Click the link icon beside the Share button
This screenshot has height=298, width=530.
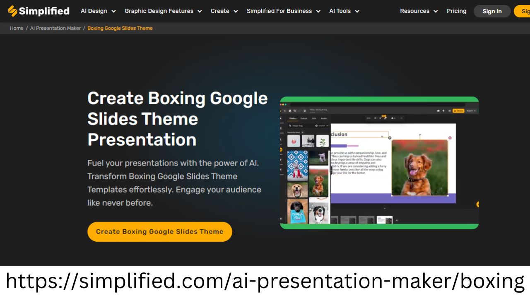click(450, 111)
